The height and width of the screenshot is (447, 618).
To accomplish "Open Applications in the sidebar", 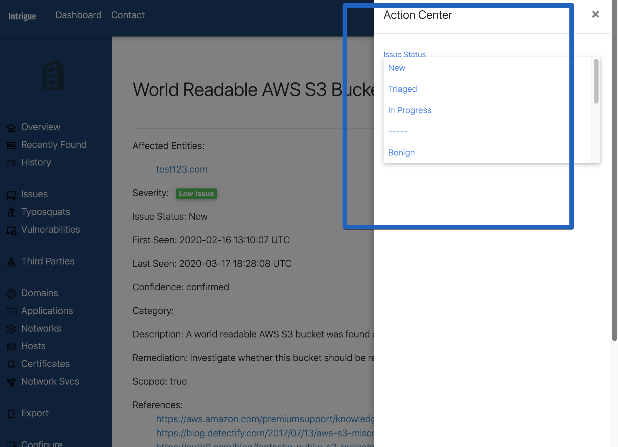I will coord(47,311).
